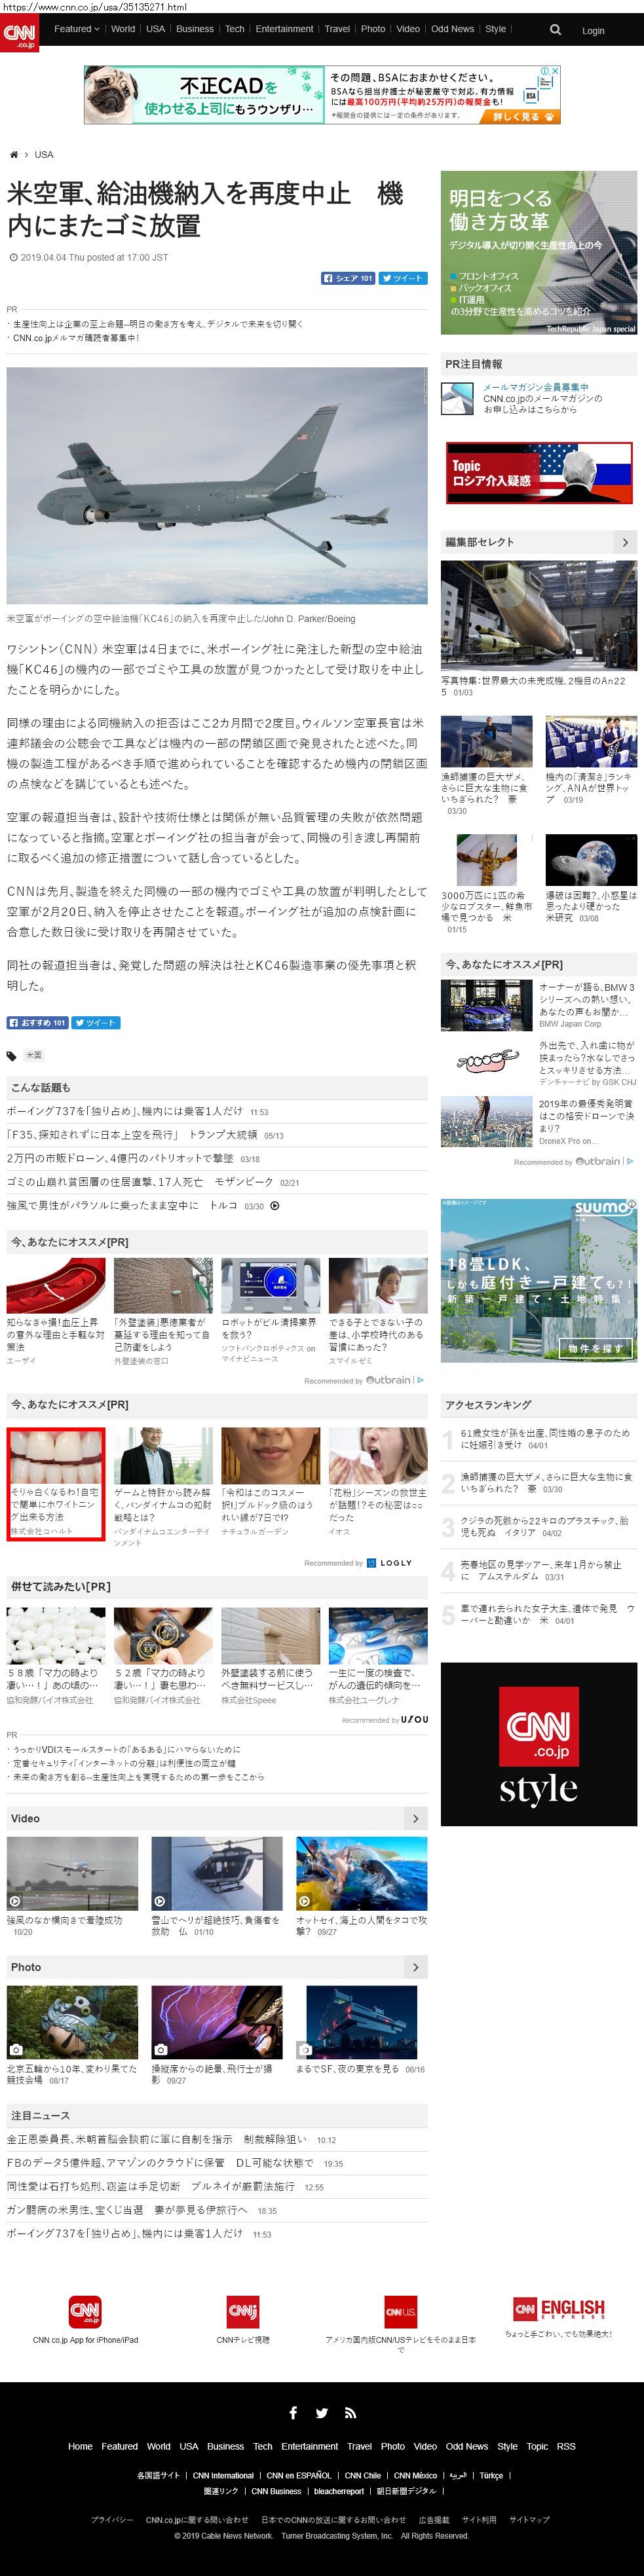Open 操縦席からの絶景 photo thumbnail

click(217, 2023)
